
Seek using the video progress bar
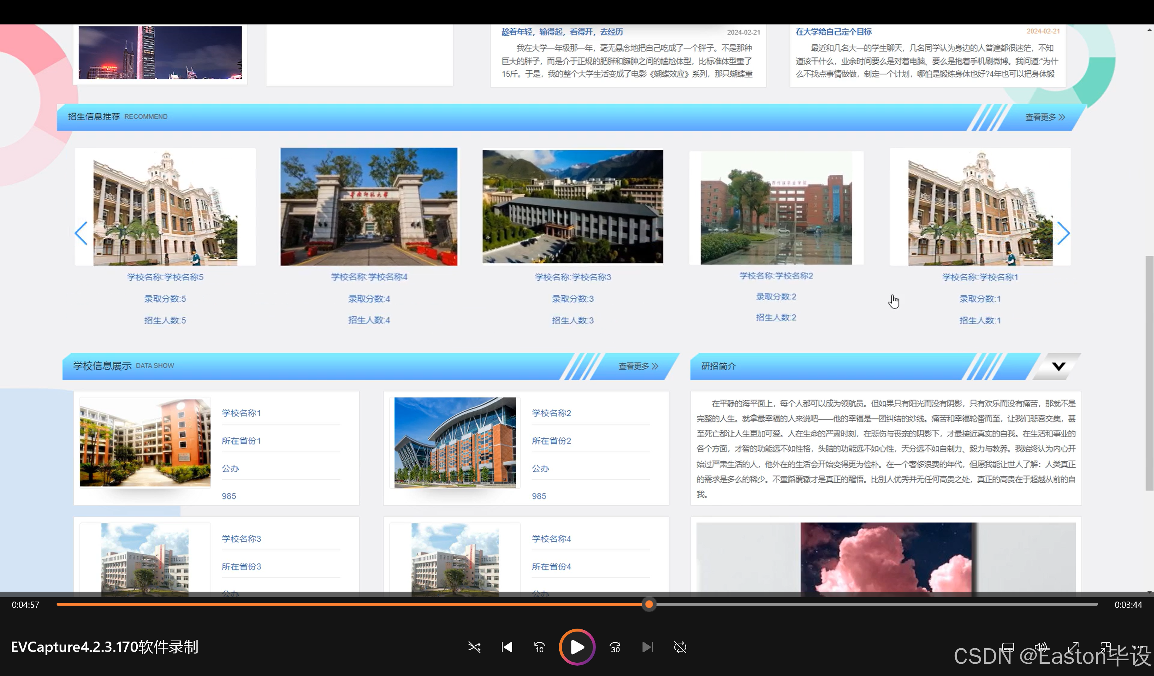[649, 605]
